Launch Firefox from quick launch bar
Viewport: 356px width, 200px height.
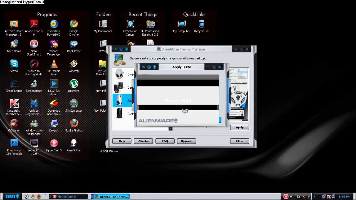point(39,197)
